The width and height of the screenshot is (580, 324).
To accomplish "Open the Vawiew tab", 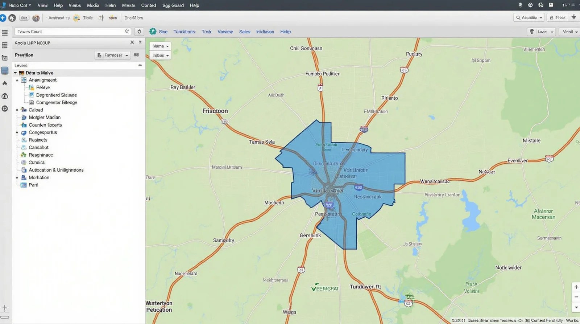I will pyautogui.click(x=225, y=32).
